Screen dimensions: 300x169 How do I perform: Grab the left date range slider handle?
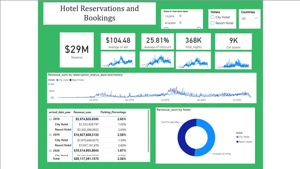[166, 28]
